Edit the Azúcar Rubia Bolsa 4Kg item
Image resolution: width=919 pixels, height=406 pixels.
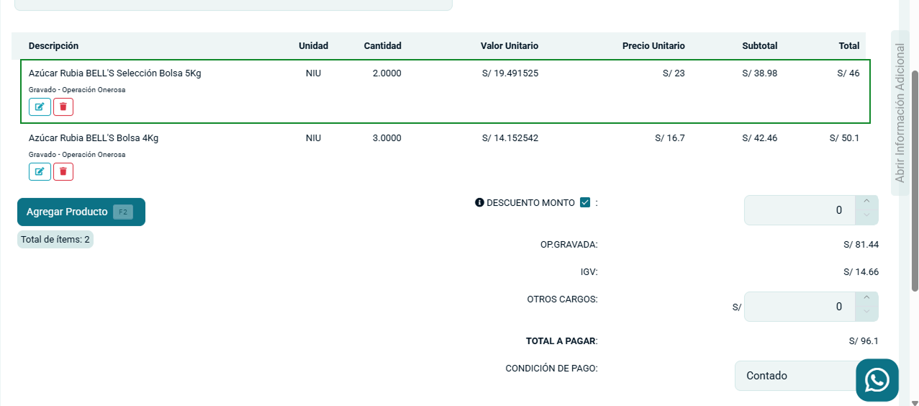[x=40, y=171]
